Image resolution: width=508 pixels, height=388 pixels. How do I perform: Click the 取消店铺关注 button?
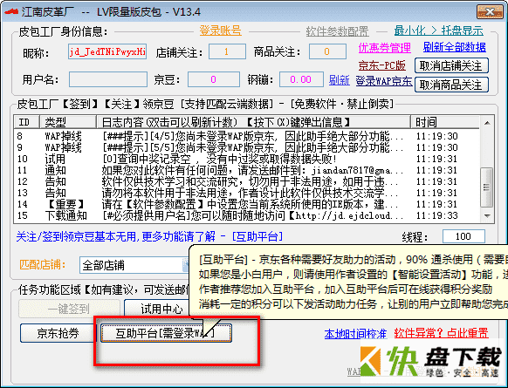click(451, 65)
